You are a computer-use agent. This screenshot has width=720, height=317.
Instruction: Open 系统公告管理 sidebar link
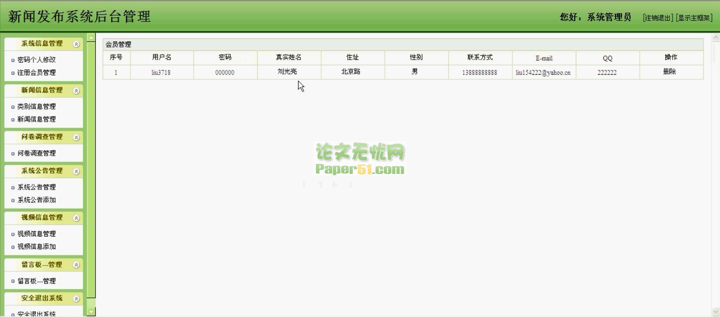[37, 187]
